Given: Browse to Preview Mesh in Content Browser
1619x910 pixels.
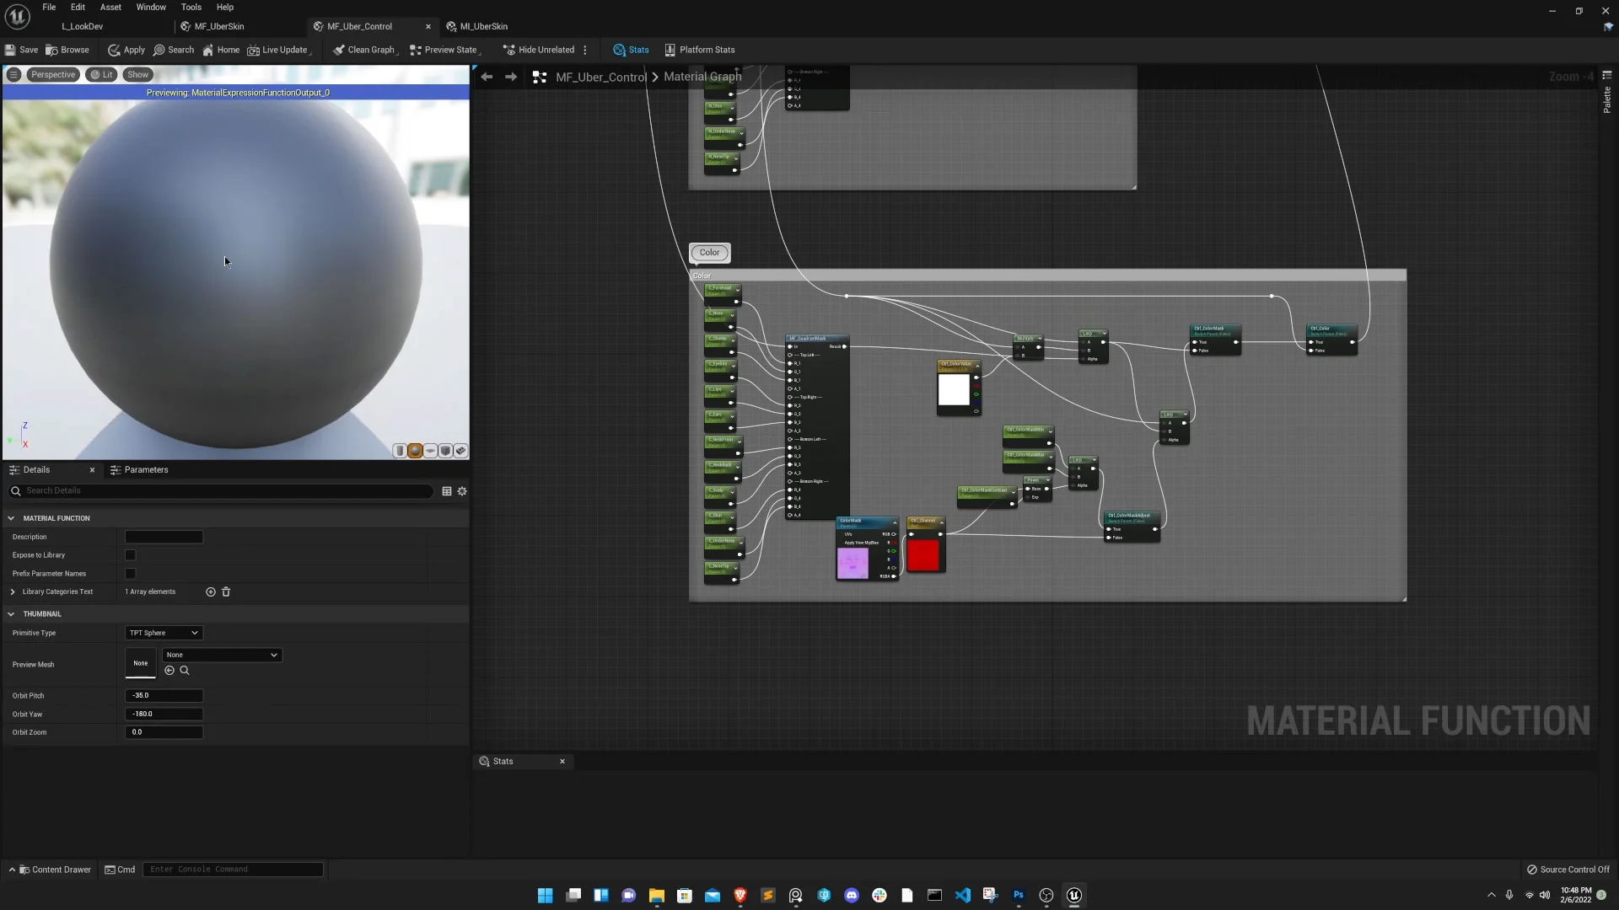Looking at the screenshot, I should click(185, 671).
